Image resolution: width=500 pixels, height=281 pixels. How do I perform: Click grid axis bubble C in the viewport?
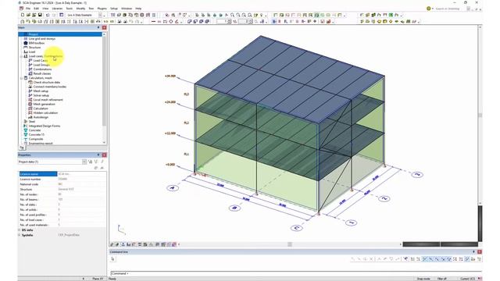(x=297, y=228)
